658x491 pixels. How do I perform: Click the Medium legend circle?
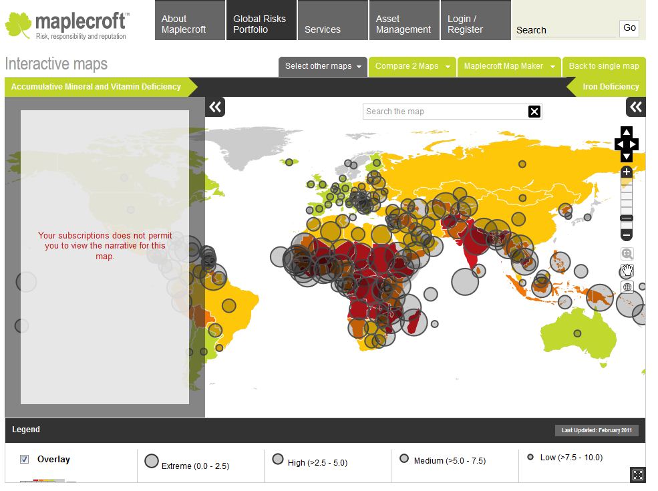tap(404, 458)
